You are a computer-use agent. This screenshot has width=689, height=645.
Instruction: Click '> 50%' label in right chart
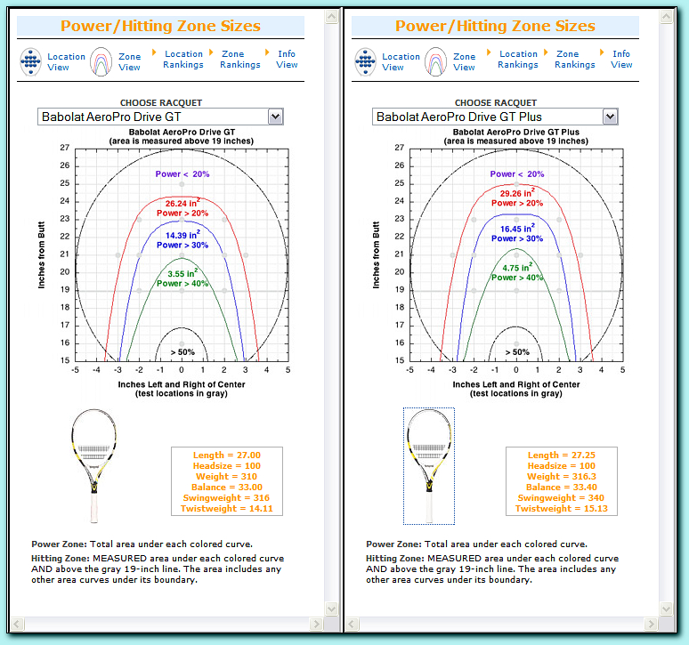[x=517, y=352]
